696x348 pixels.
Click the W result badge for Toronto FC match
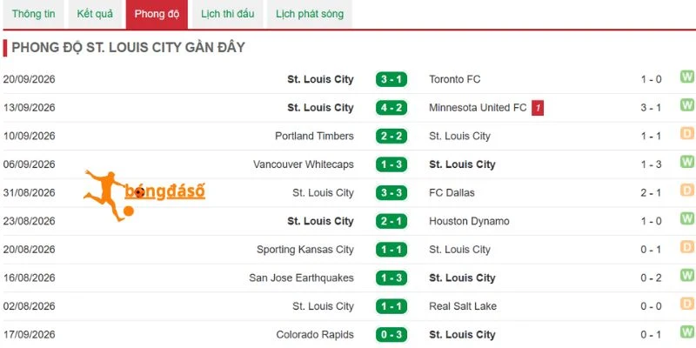click(687, 77)
